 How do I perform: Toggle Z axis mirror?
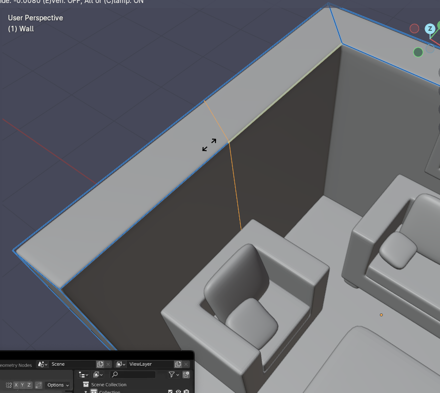[29, 385]
